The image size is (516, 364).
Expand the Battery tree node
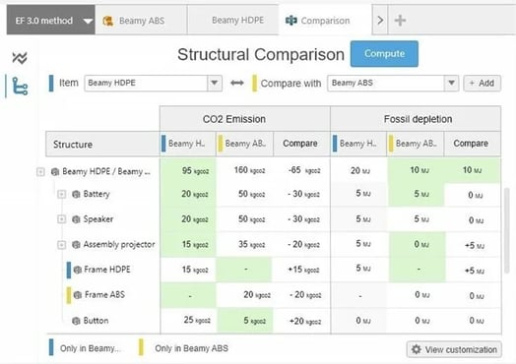point(61,194)
